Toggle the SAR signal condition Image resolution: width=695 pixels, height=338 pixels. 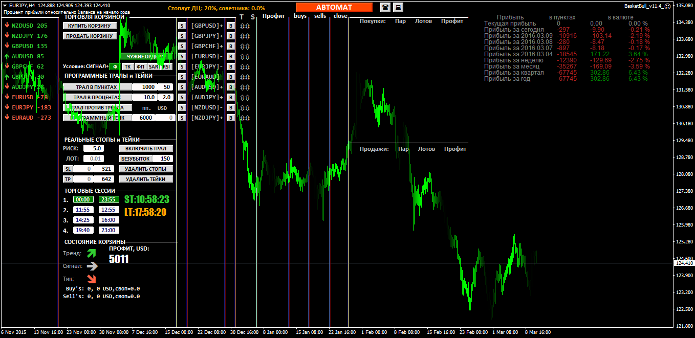[153, 66]
